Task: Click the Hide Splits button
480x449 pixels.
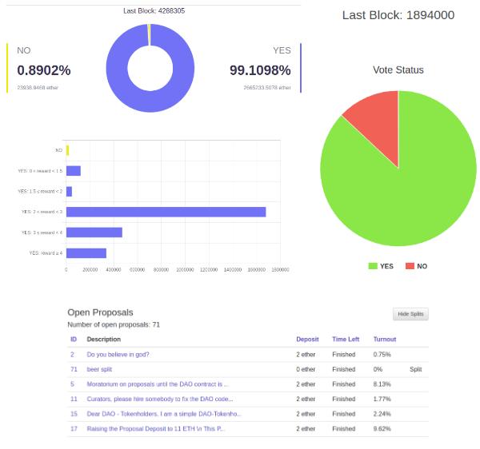Action: click(x=410, y=314)
